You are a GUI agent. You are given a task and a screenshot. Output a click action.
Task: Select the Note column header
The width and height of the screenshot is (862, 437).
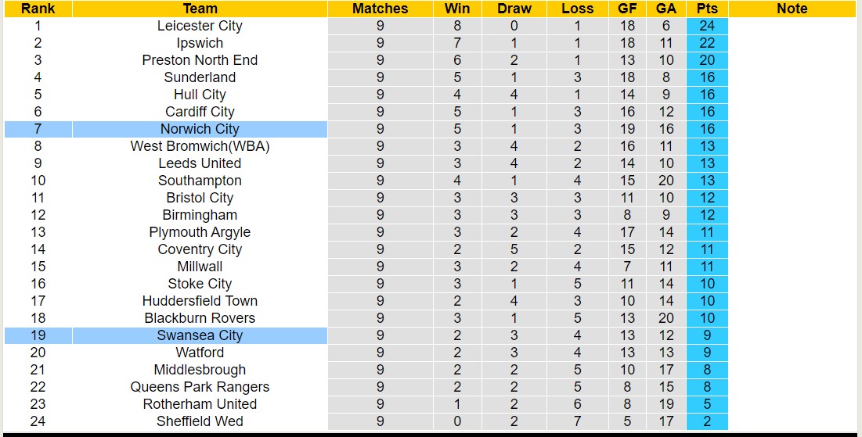click(792, 9)
